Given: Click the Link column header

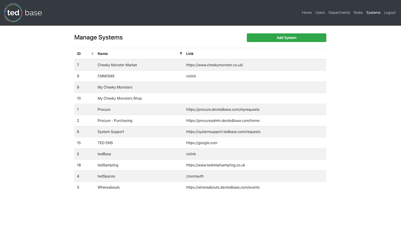Looking at the screenshot, I should (x=190, y=54).
